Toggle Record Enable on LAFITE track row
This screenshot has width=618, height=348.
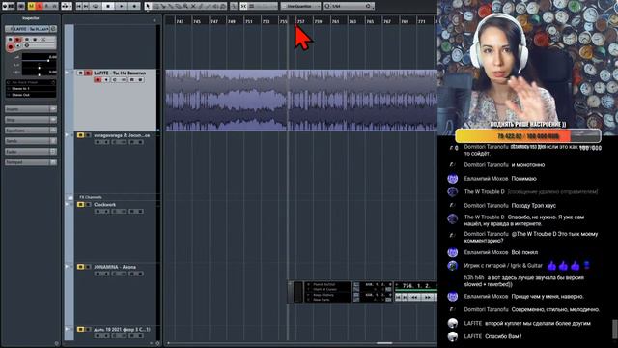[x=98, y=80]
